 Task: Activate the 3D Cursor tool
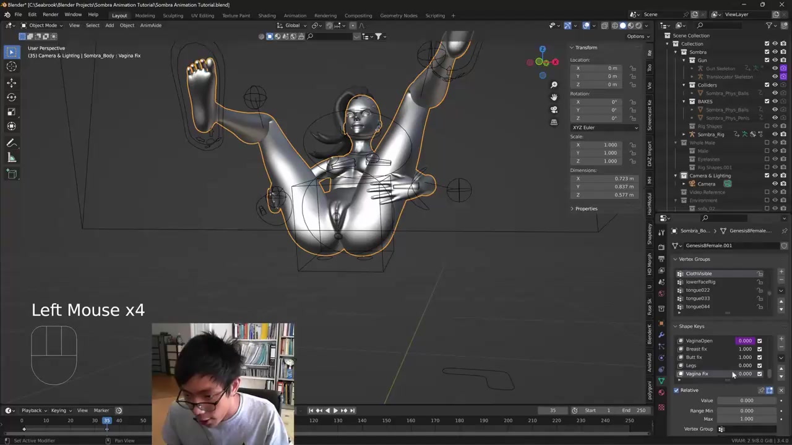point(11,67)
